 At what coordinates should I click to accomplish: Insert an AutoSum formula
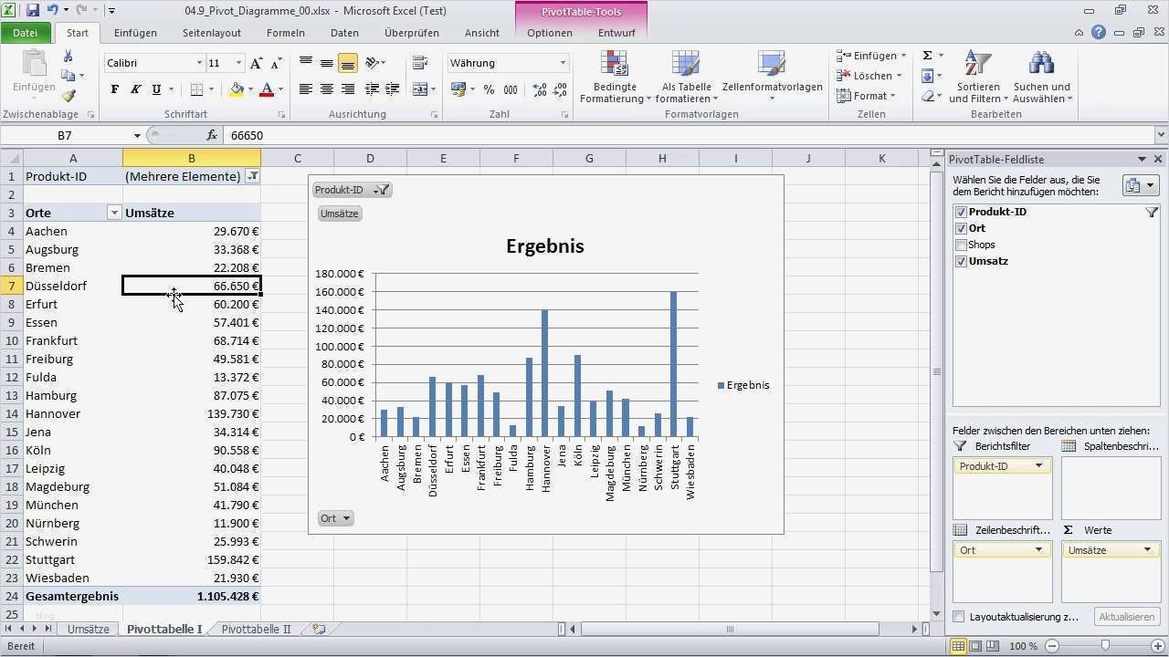click(x=927, y=56)
